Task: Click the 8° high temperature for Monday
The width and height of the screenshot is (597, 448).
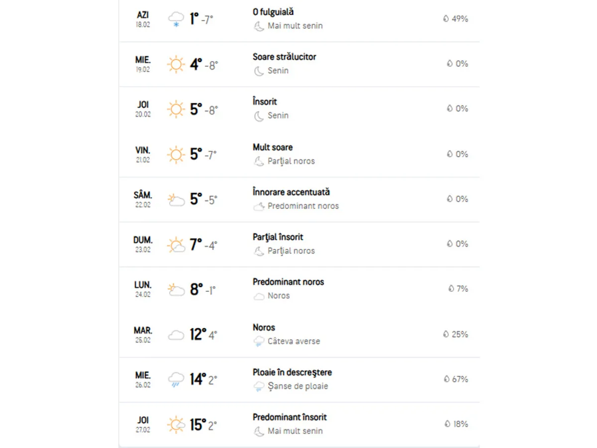Action: point(197,290)
